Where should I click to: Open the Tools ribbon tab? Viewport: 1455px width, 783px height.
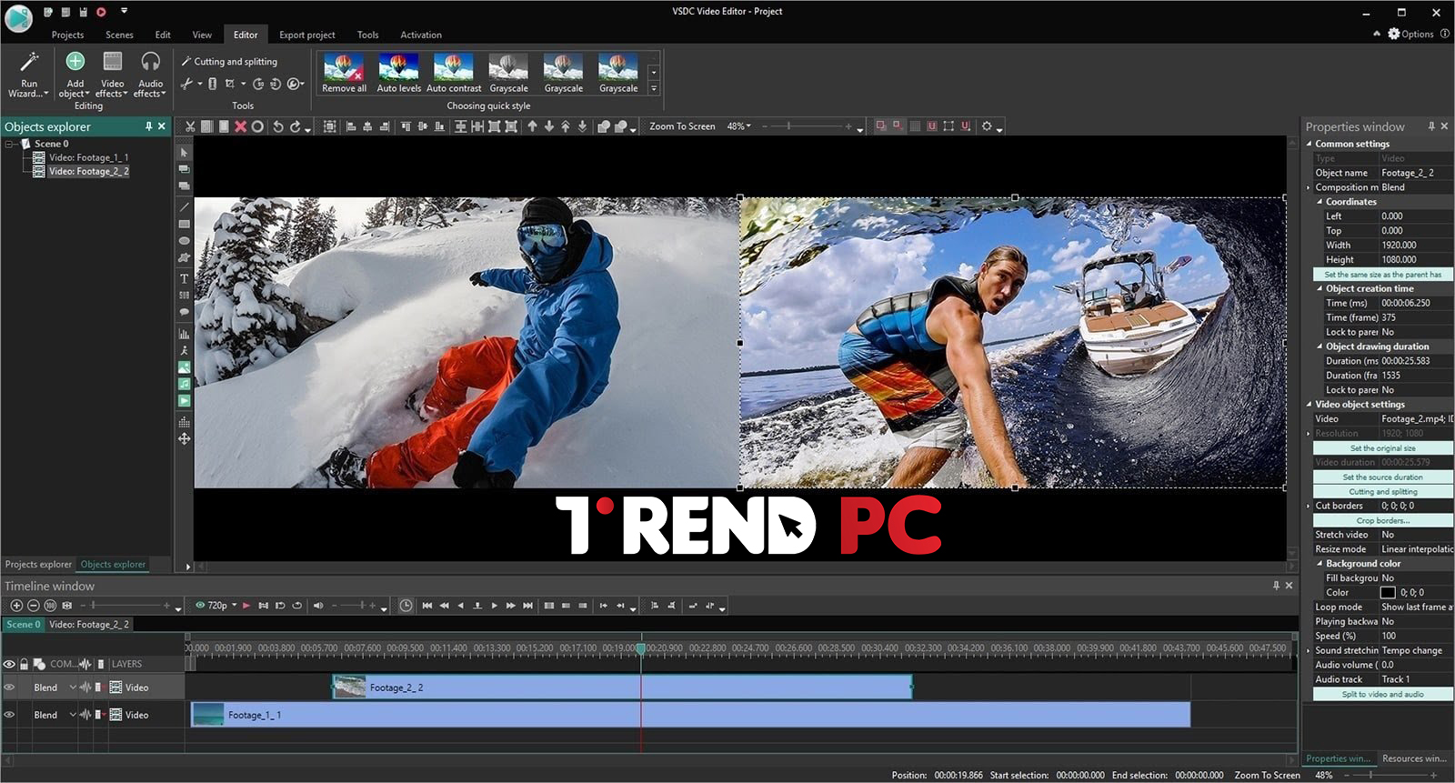click(367, 35)
